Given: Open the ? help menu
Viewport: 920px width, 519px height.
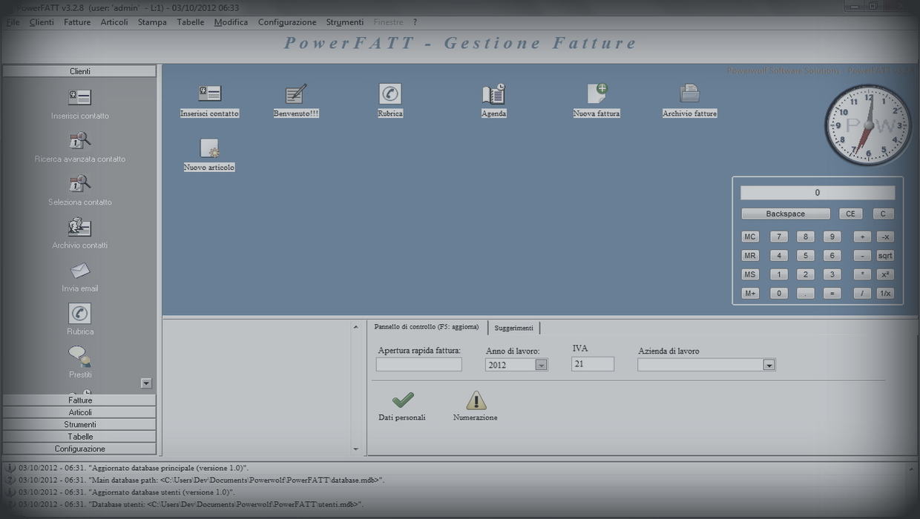Looking at the screenshot, I should (x=415, y=22).
